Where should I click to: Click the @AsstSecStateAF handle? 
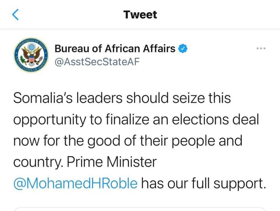(x=97, y=62)
